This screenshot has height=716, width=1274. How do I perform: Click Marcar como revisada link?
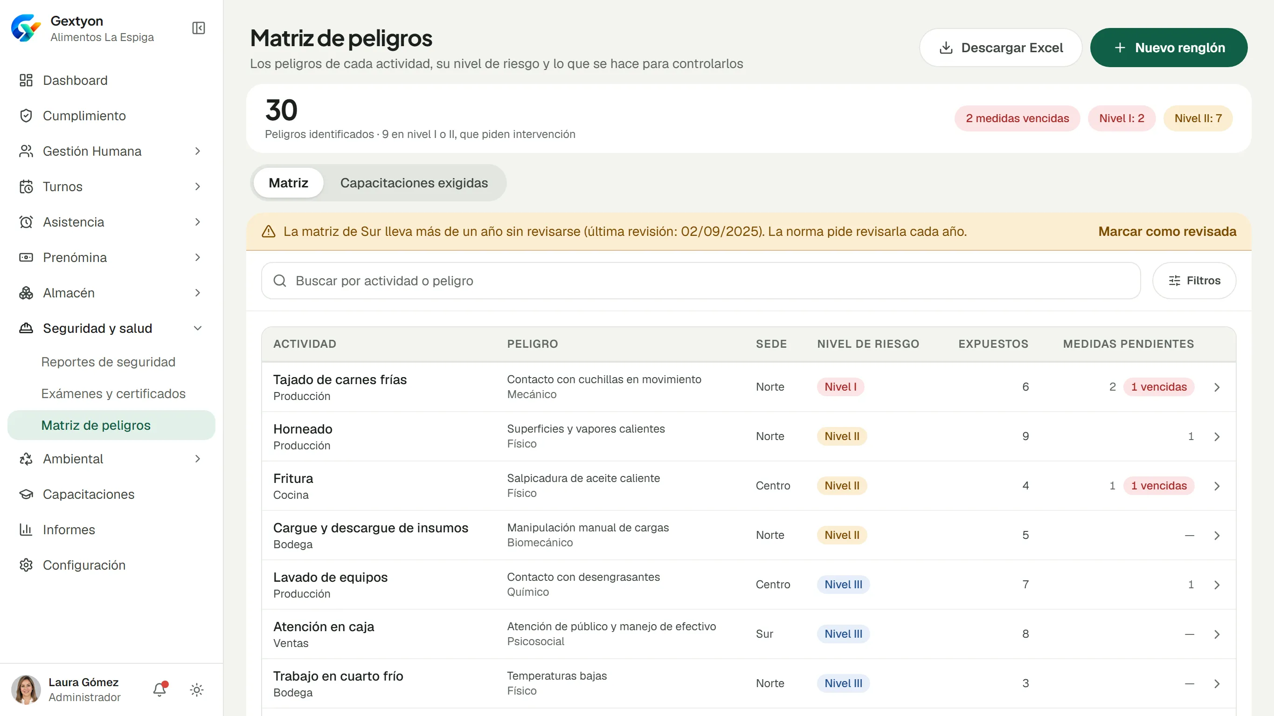pos(1167,231)
